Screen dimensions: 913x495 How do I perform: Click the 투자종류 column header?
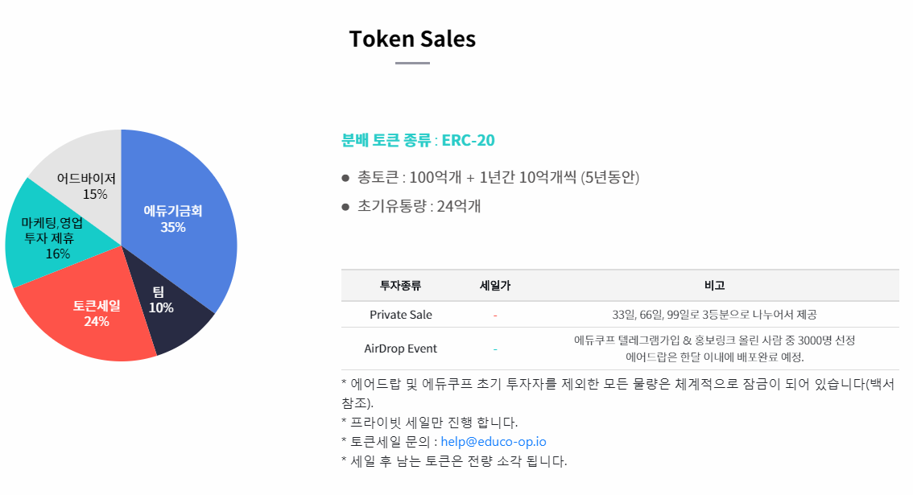tap(400, 286)
